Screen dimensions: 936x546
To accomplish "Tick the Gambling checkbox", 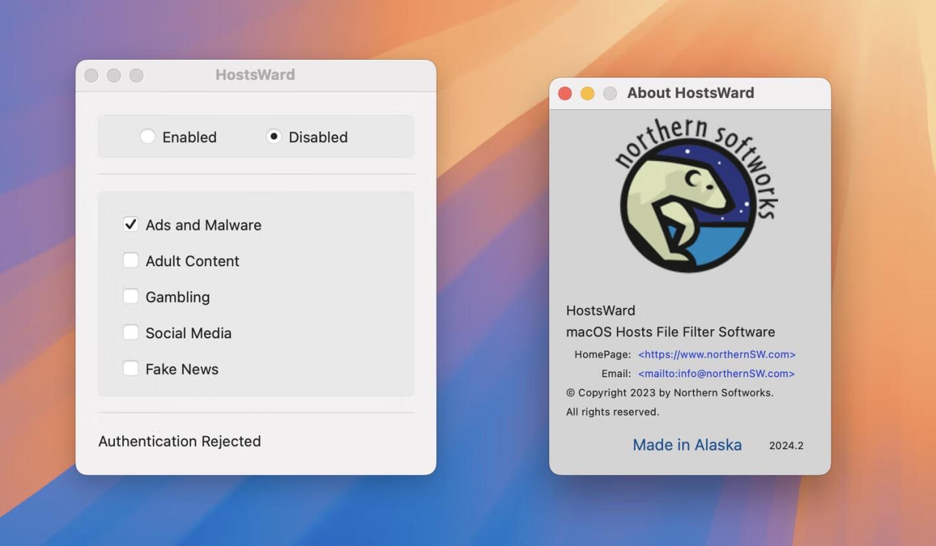I will (131, 297).
